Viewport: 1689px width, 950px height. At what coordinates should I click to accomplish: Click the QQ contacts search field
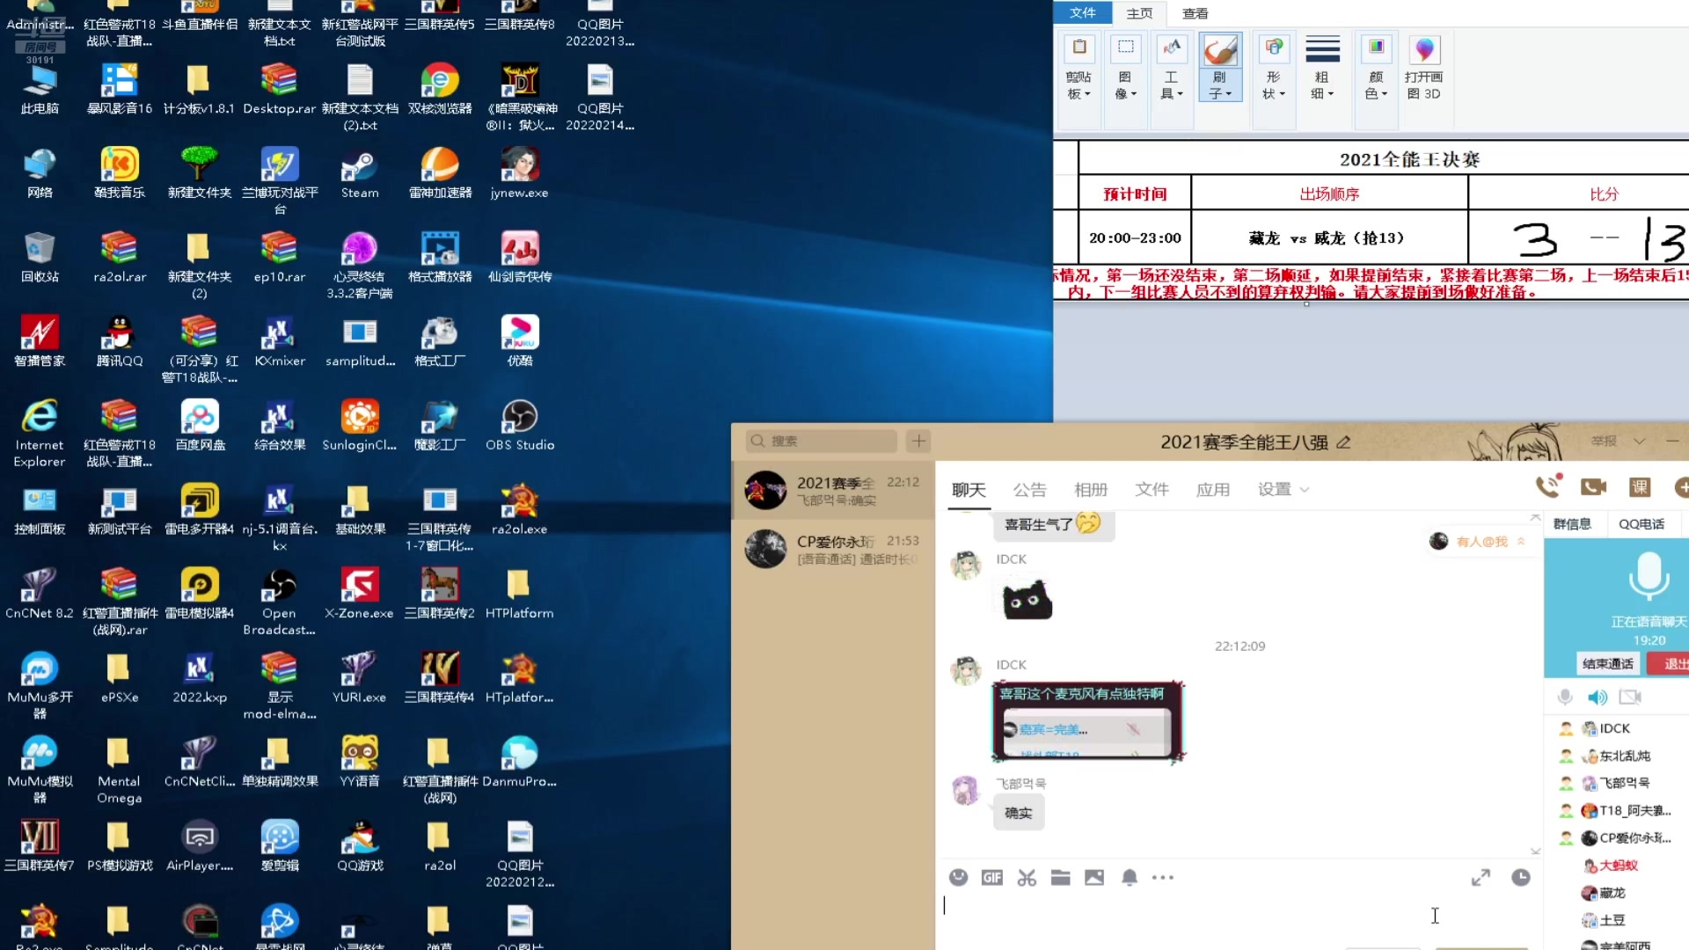(x=822, y=441)
